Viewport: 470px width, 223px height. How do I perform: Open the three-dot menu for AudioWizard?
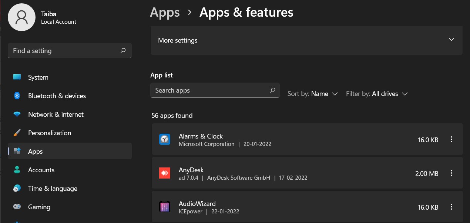[x=451, y=207]
